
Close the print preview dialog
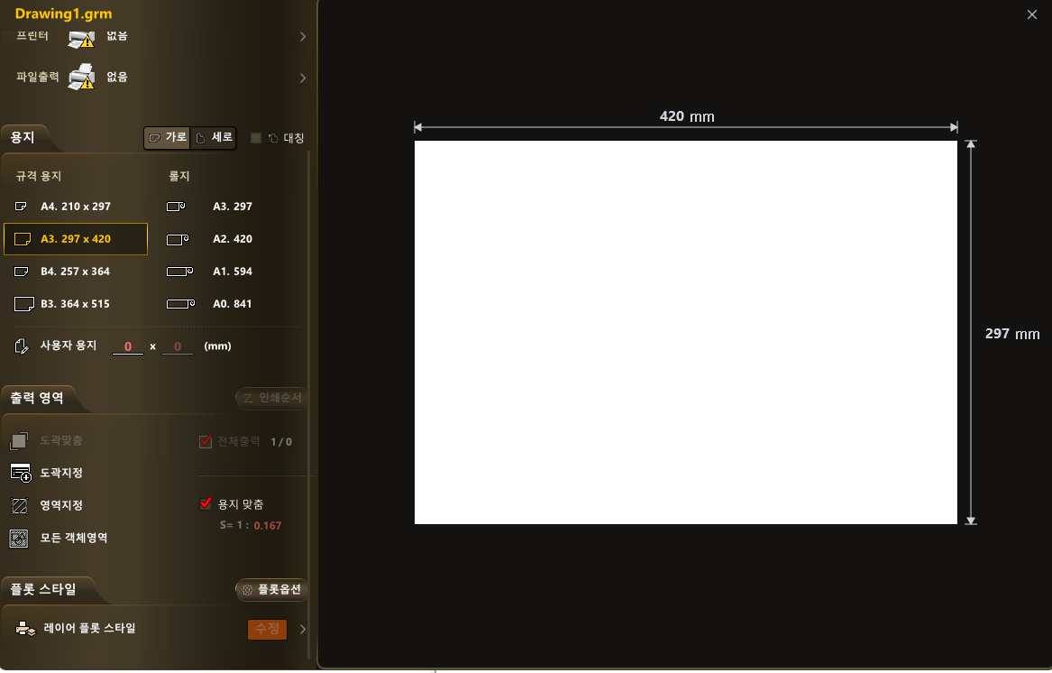click(1032, 14)
